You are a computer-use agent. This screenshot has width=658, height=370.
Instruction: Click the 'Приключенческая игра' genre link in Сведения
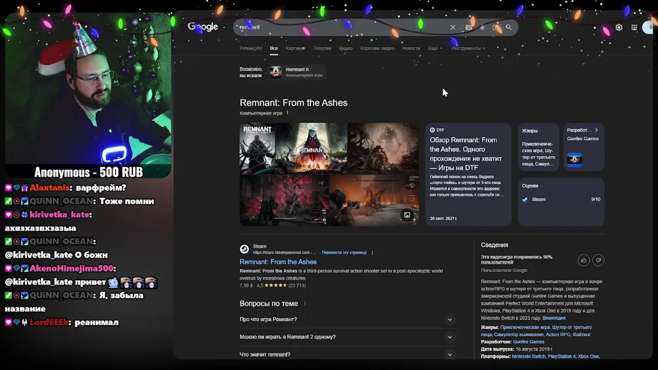(x=525, y=327)
